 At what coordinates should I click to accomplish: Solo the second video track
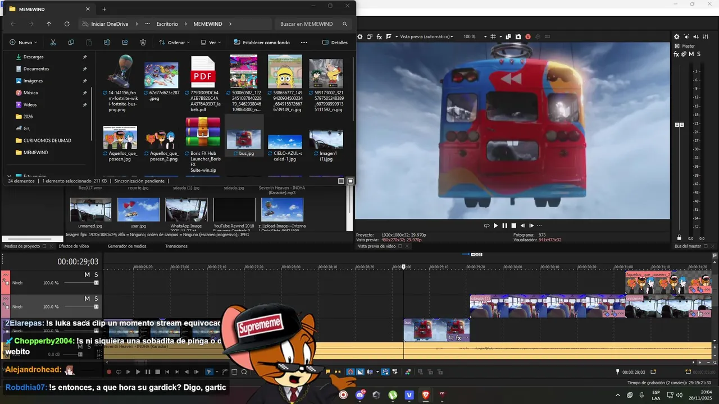coord(96,299)
